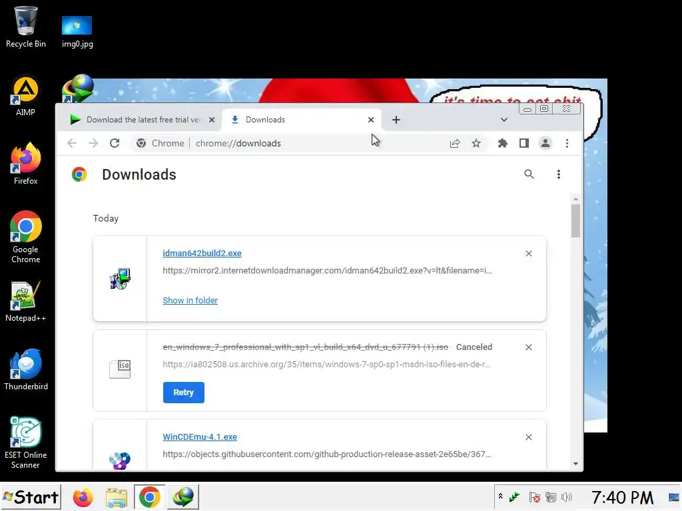The height and width of the screenshot is (511, 682).
Task: Search downloads with the magnifier icon
Action: (x=529, y=174)
